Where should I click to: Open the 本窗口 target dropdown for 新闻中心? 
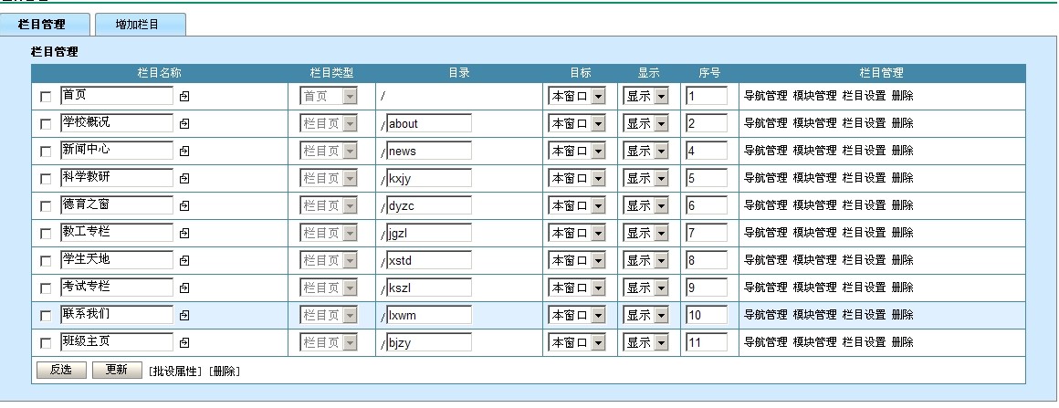(577, 151)
